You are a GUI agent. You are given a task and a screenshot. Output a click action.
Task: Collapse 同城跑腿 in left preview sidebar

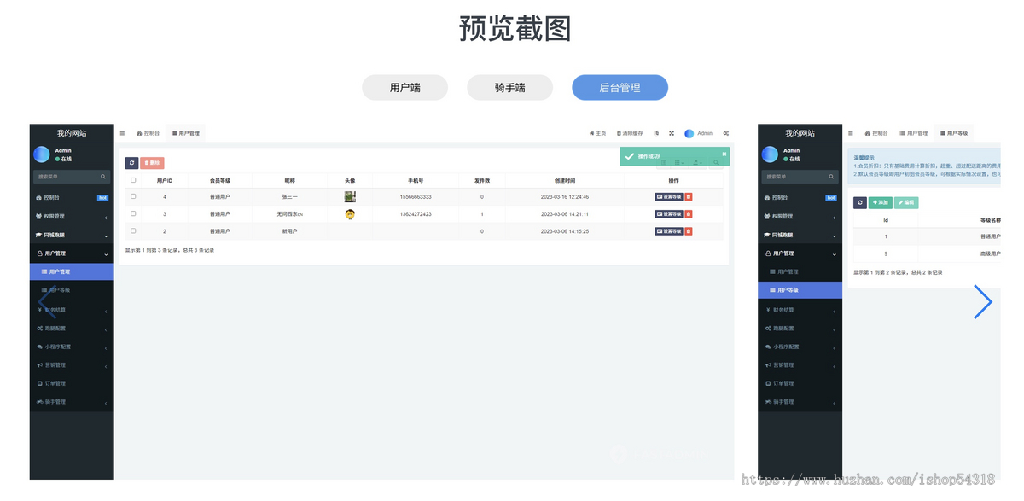(72, 235)
